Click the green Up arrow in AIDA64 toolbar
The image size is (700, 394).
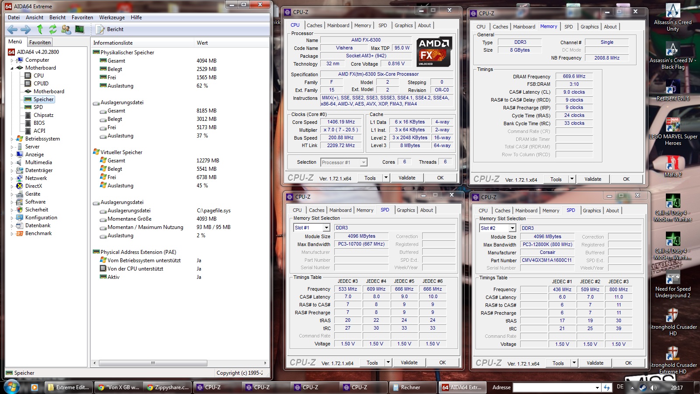tap(40, 29)
